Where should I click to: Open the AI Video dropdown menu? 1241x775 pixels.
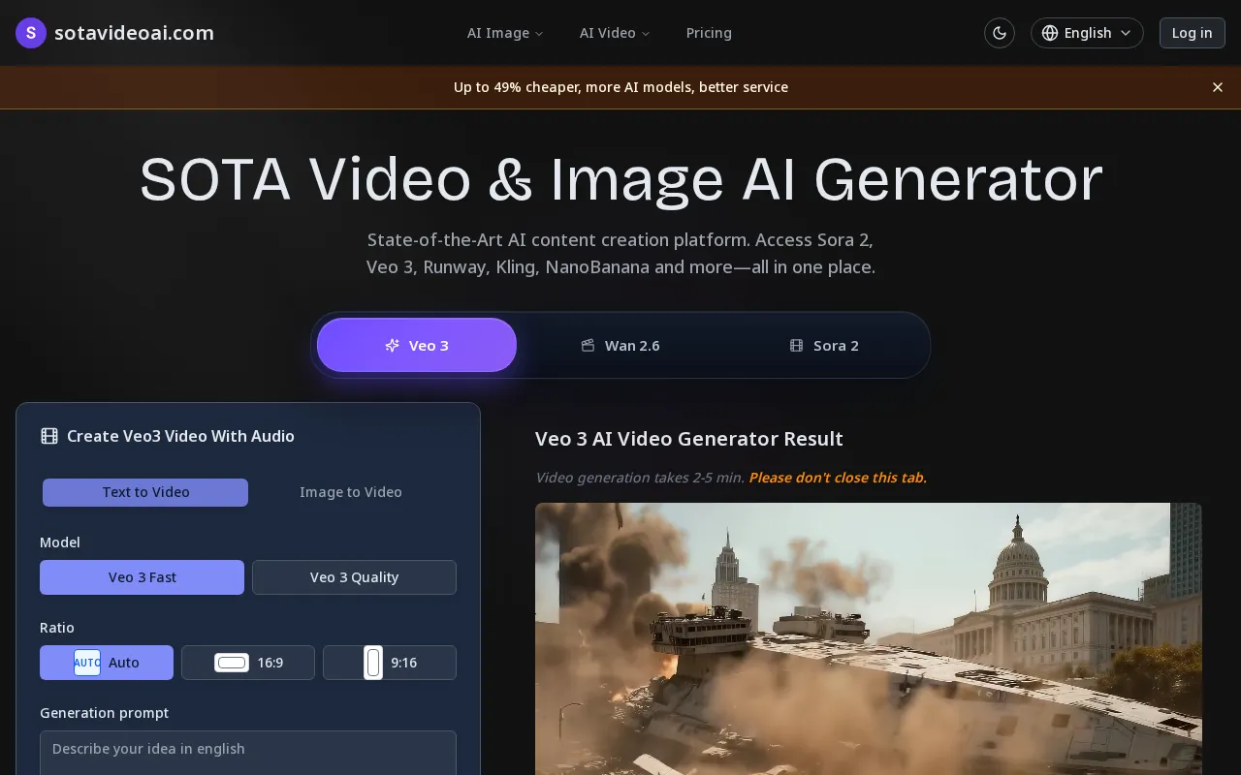[615, 33]
